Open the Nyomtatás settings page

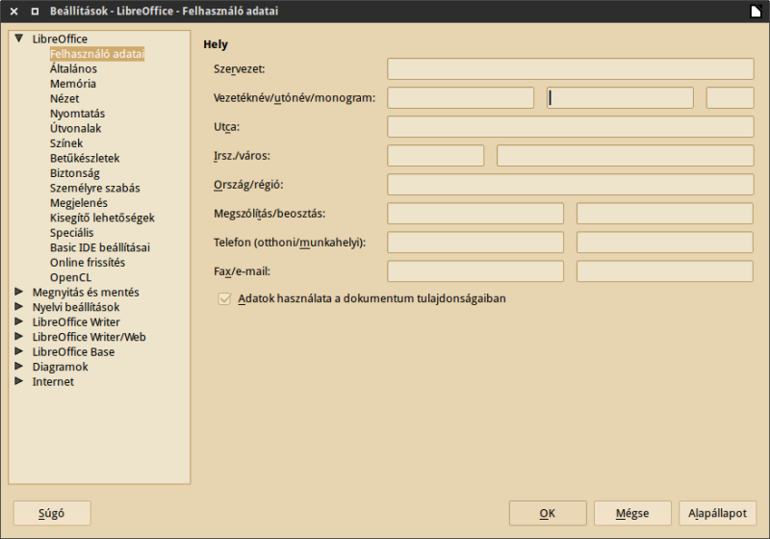point(77,114)
